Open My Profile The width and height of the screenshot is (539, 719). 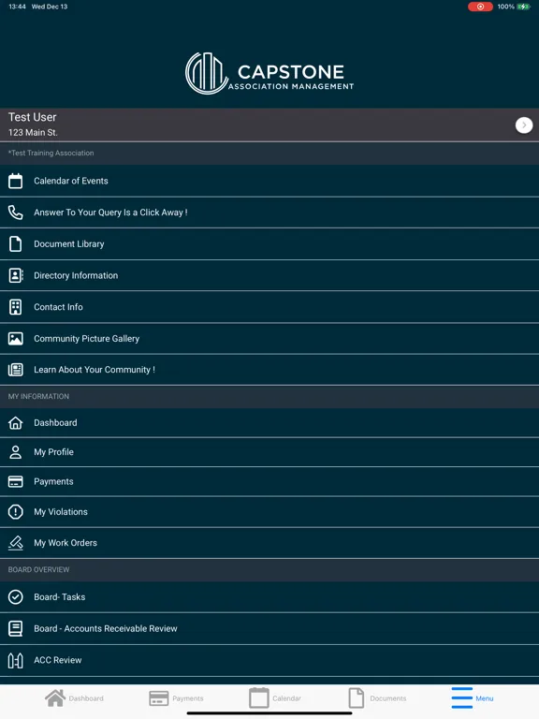pos(269,452)
